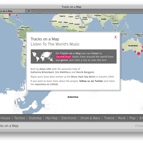Open the SoundCloud link in dialog
143x143 pixels.
[63, 57]
